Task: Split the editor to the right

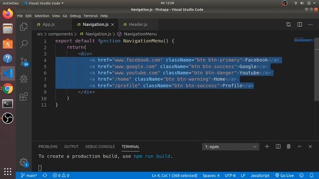Action: click(x=300, y=24)
